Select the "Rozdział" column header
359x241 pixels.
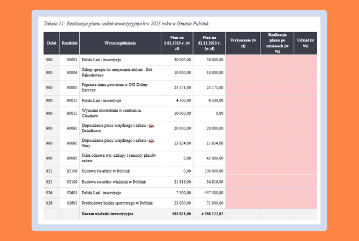(x=70, y=42)
